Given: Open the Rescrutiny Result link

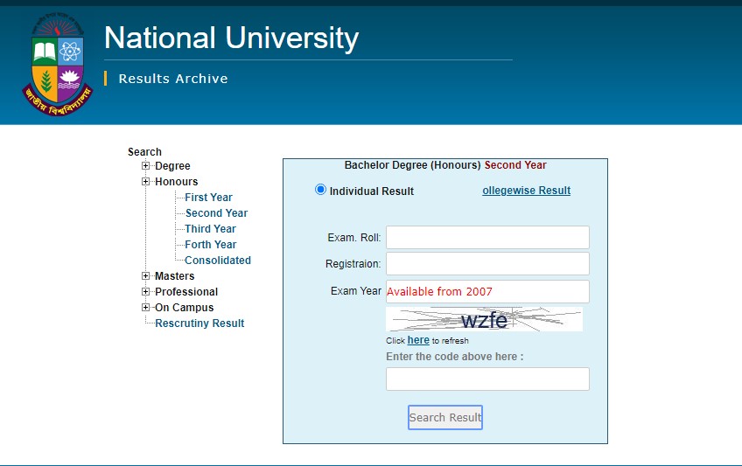Looking at the screenshot, I should pos(199,323).
